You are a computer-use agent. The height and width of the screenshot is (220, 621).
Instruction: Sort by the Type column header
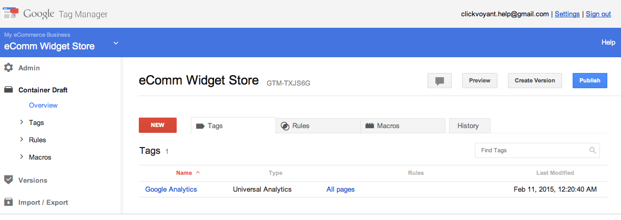pos(275,173)
